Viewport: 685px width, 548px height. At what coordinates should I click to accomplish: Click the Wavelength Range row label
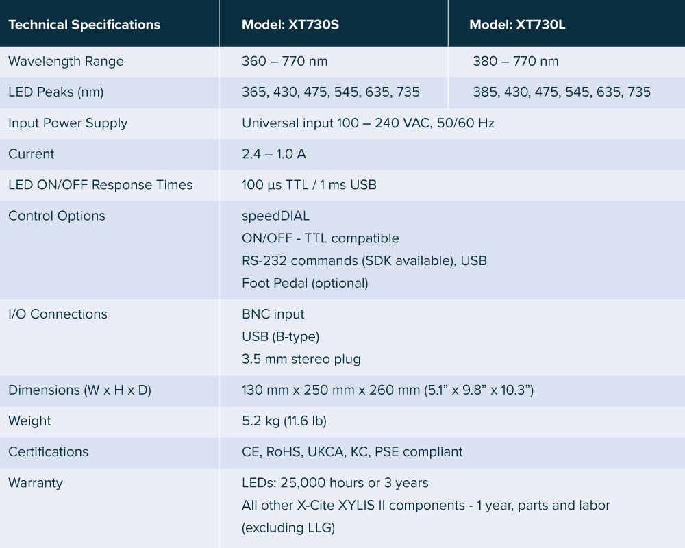[66, 62]
